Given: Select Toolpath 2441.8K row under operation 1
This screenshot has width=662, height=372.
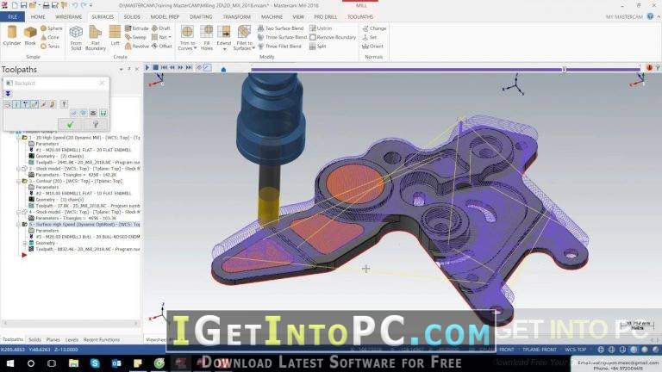Looking at the screenshot, I should click(x=84, y=163).
